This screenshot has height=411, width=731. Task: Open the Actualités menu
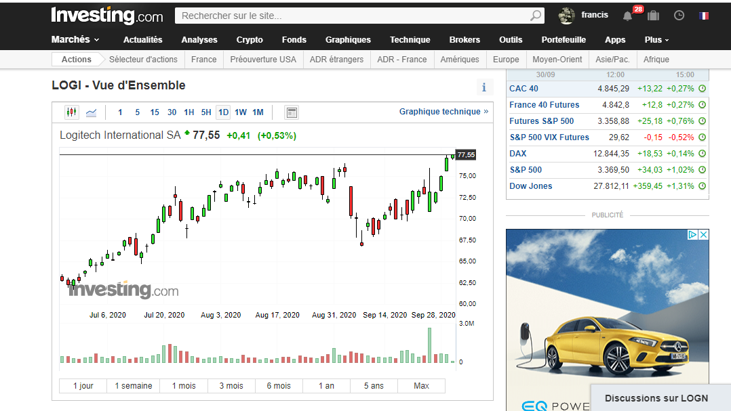click(142, 40)
